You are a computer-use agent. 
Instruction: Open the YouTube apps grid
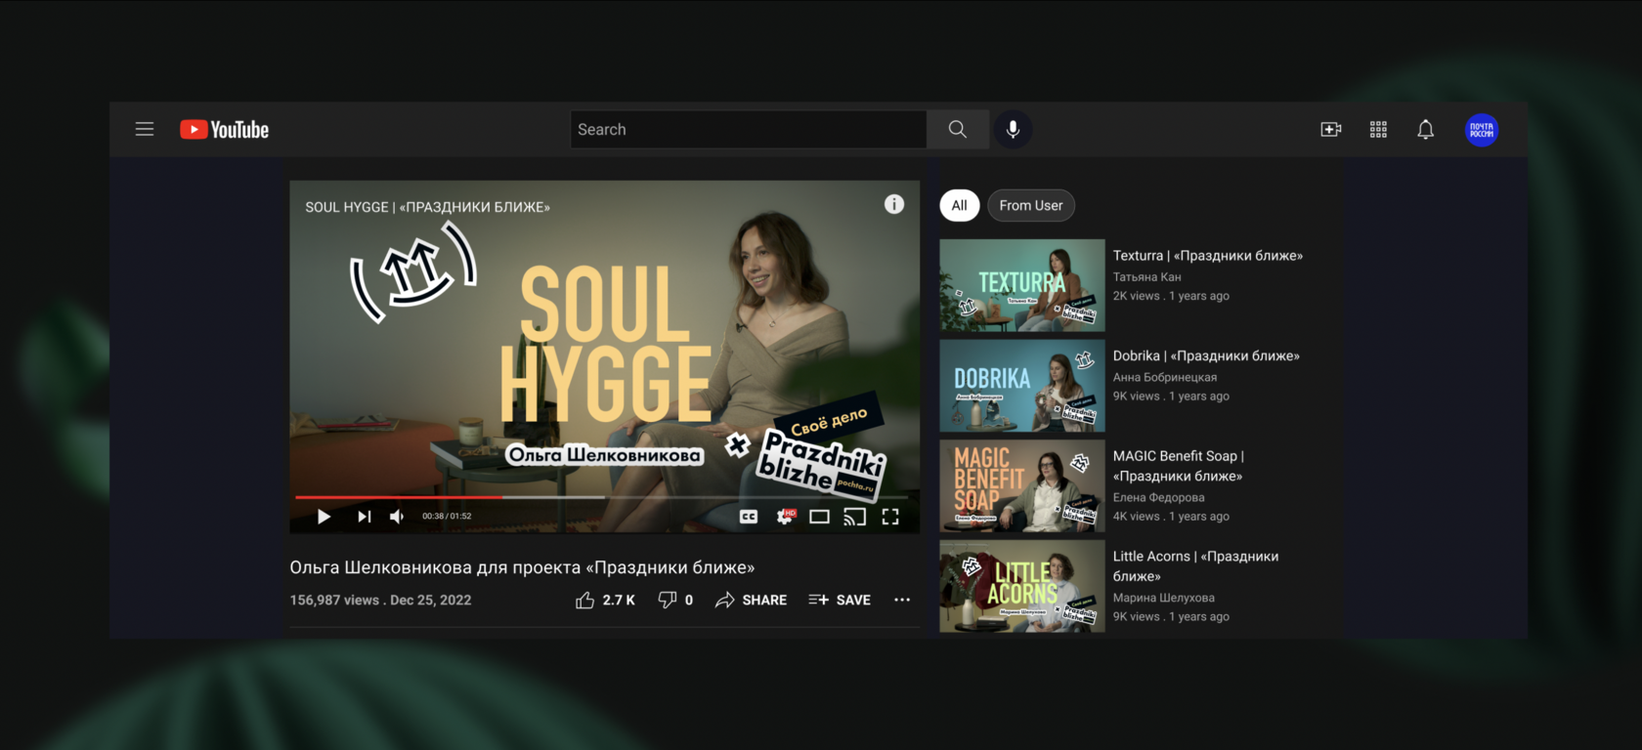[x=1378, y=129]
